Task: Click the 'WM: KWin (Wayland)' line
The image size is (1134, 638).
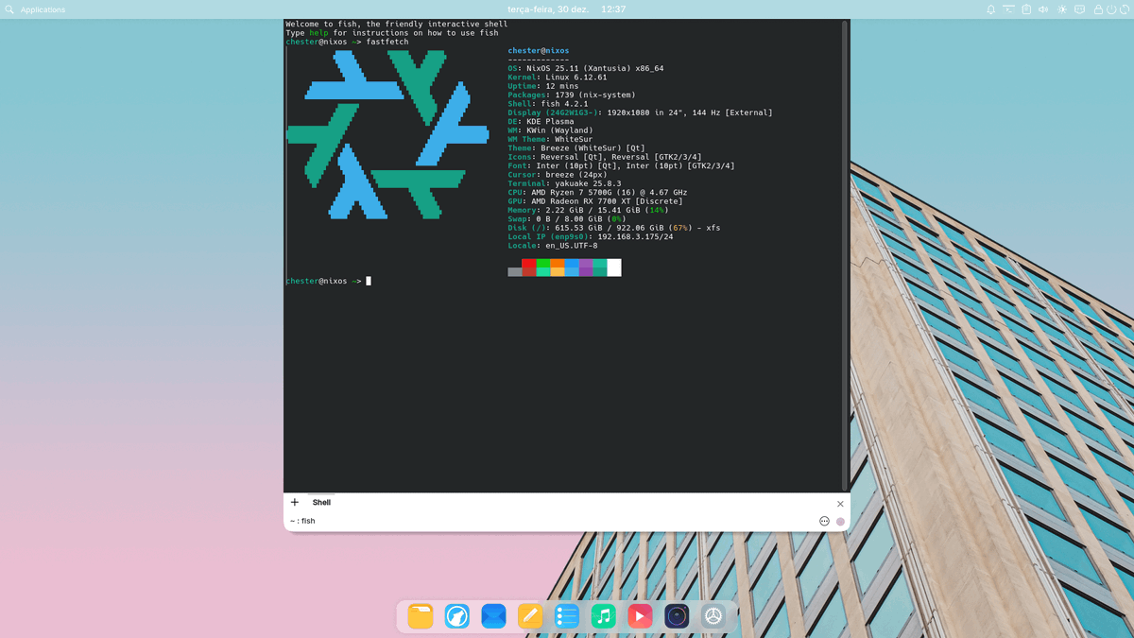Action: click(550, 130)
